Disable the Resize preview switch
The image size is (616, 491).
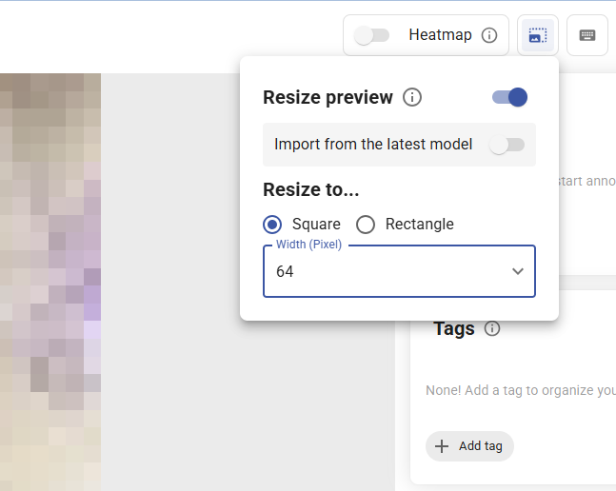510,97
